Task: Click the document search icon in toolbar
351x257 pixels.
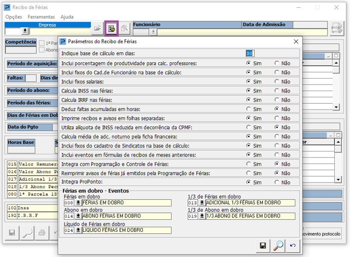Action: click(124, 28)
